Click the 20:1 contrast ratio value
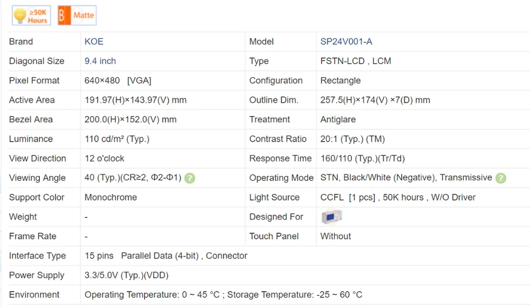 pos(352,139)
